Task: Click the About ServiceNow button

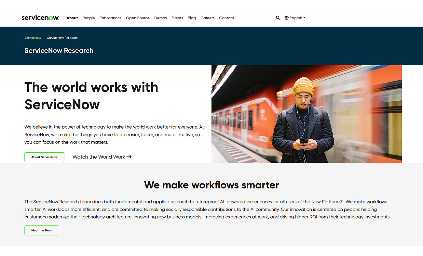Action: [x=44, y=157]
